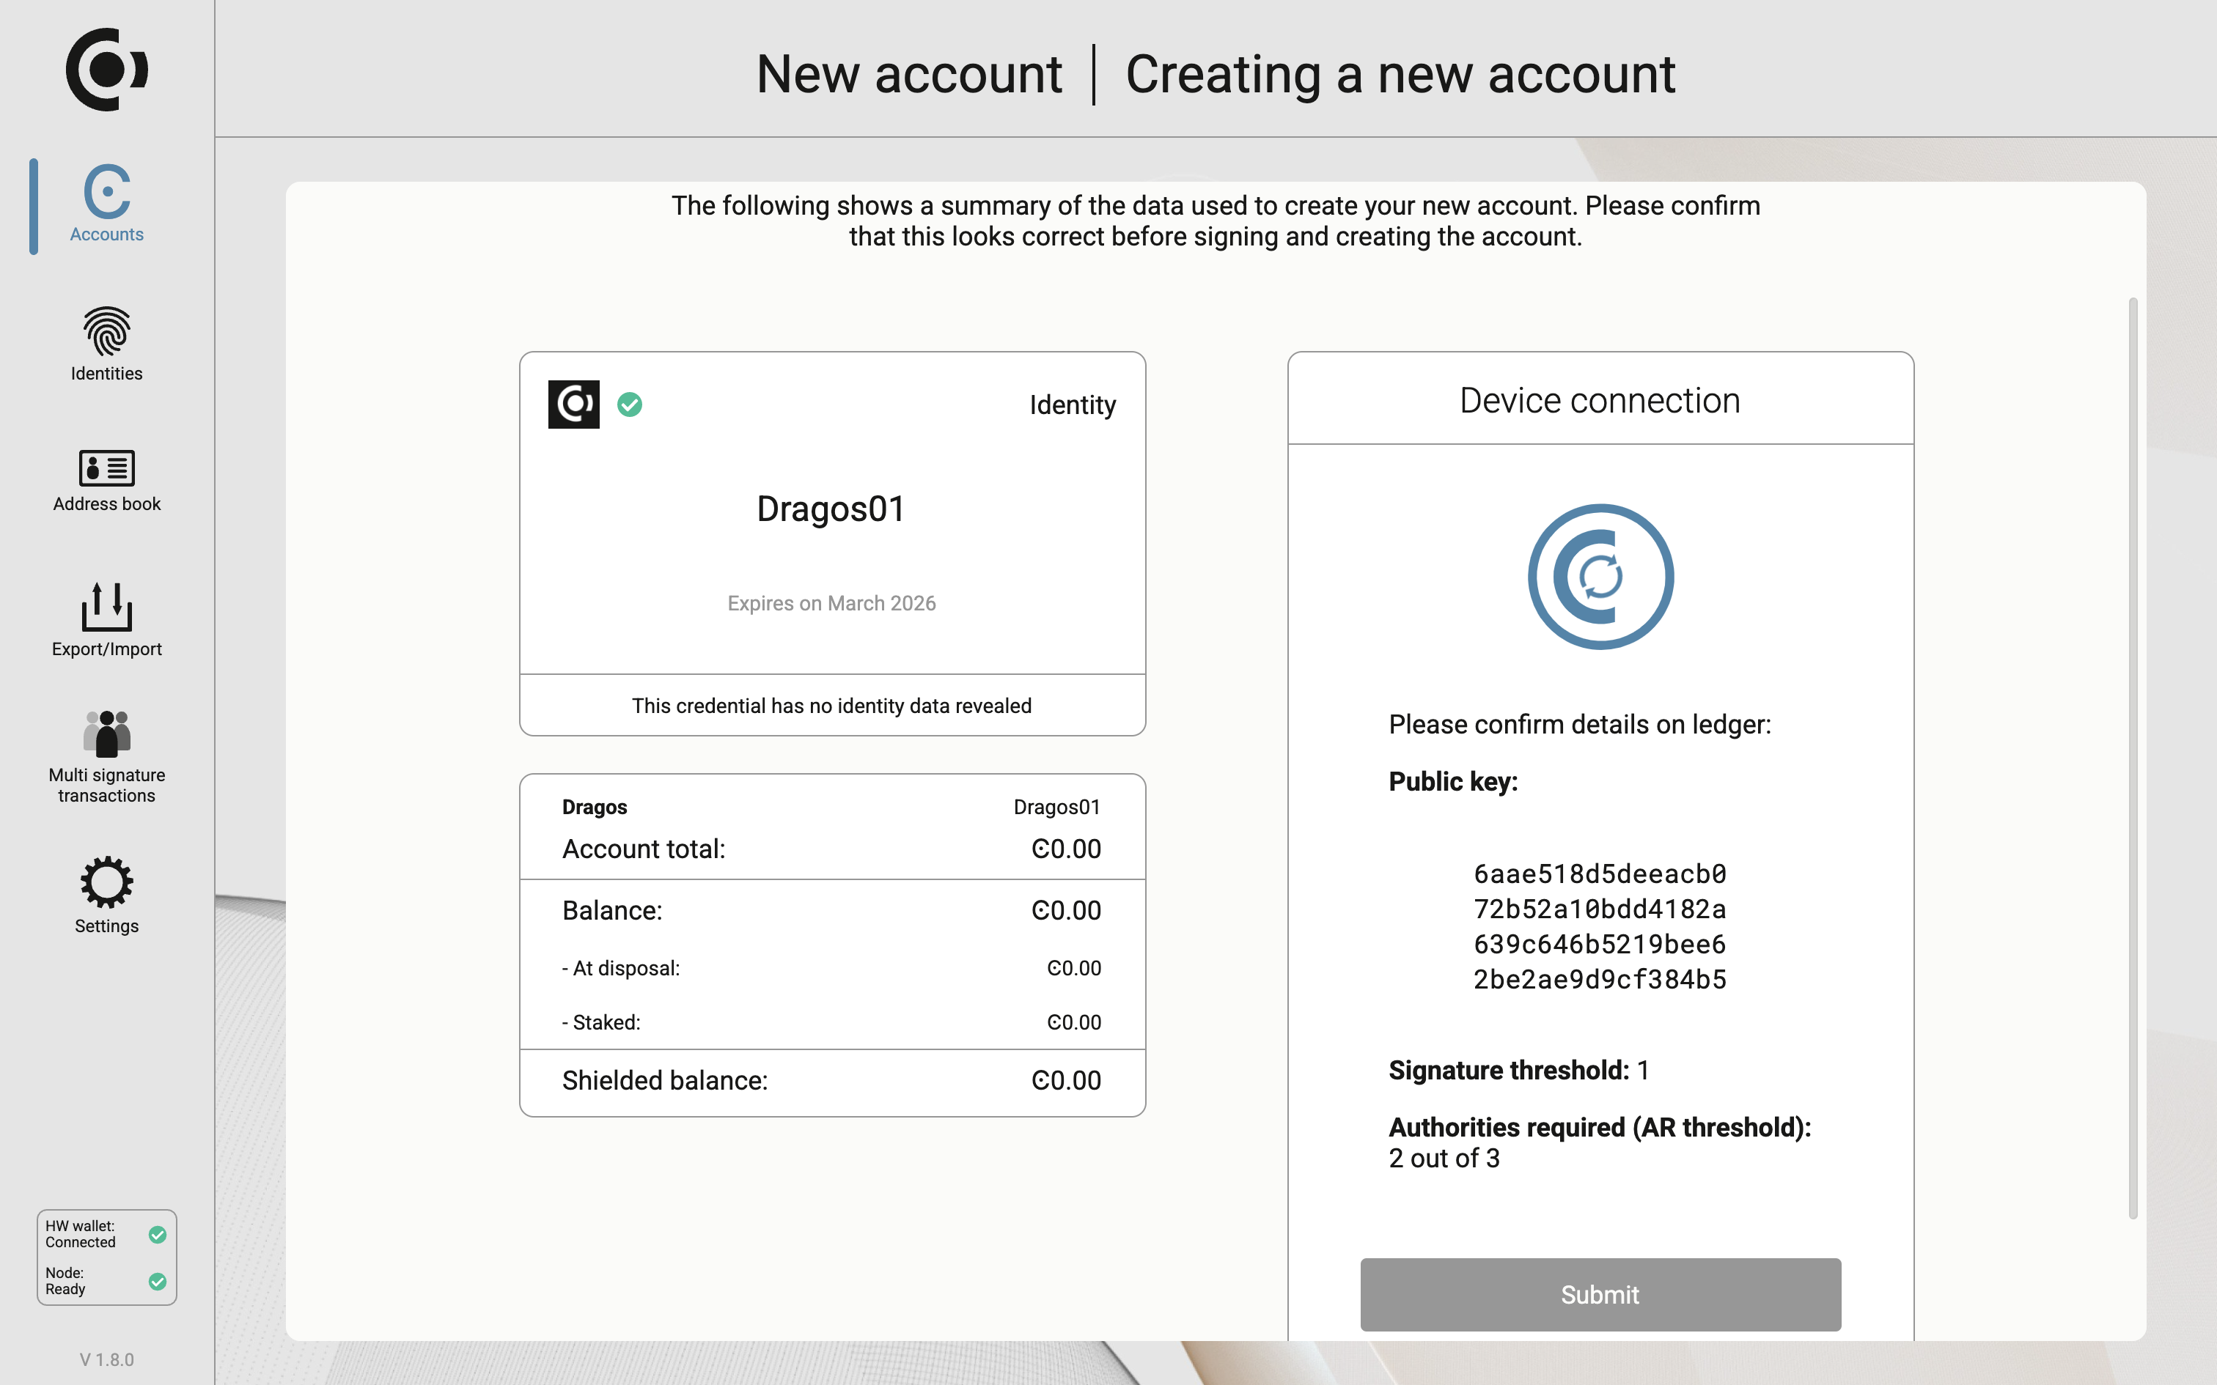Open the Settings gear icon
This screenshot has width=2217, height=1385.
pyautogui.click(x=106, y=882)
